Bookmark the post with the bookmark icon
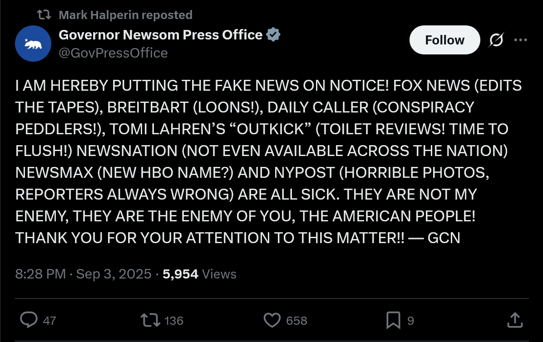Screen dimensions: 543x342 pos(393,320)
